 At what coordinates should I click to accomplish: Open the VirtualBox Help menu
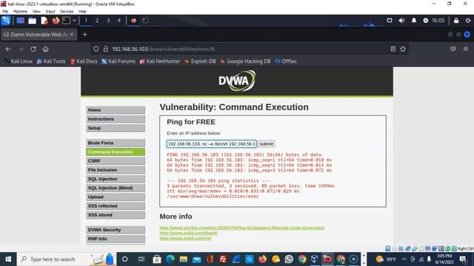tap(82, 12)
